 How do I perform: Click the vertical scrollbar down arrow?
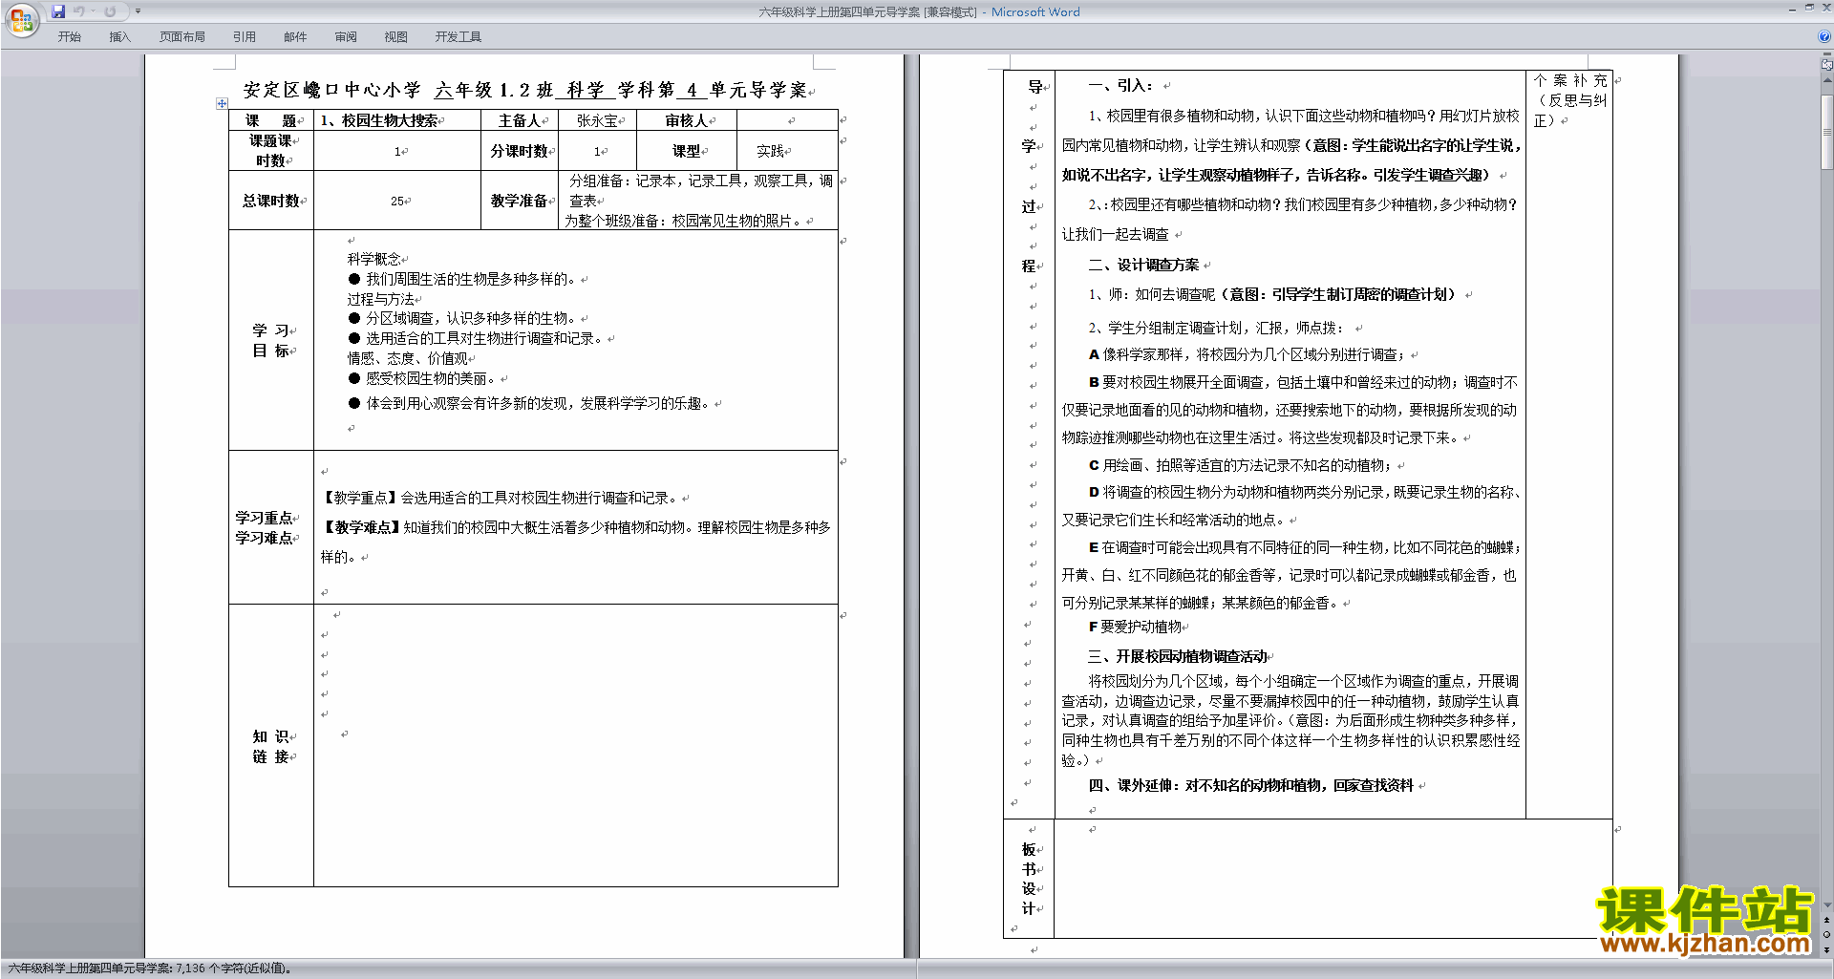coord(1826,905)
